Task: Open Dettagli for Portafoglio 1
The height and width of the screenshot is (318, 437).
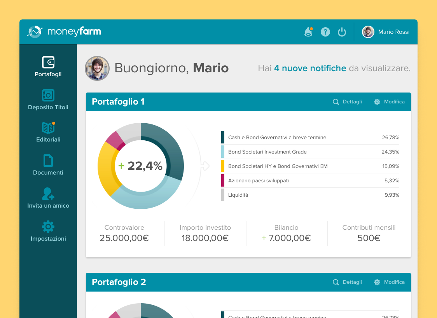Action: pos(352,102)
